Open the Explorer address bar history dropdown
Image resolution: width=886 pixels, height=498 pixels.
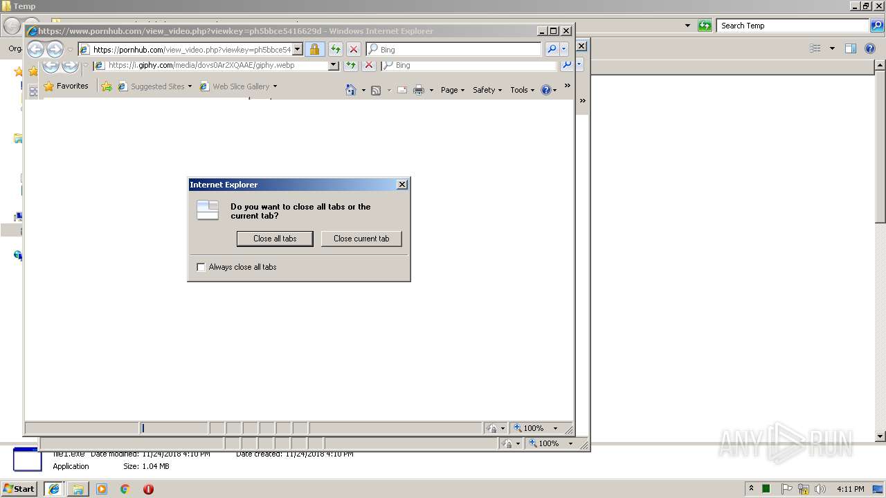[x=687, y=26]
